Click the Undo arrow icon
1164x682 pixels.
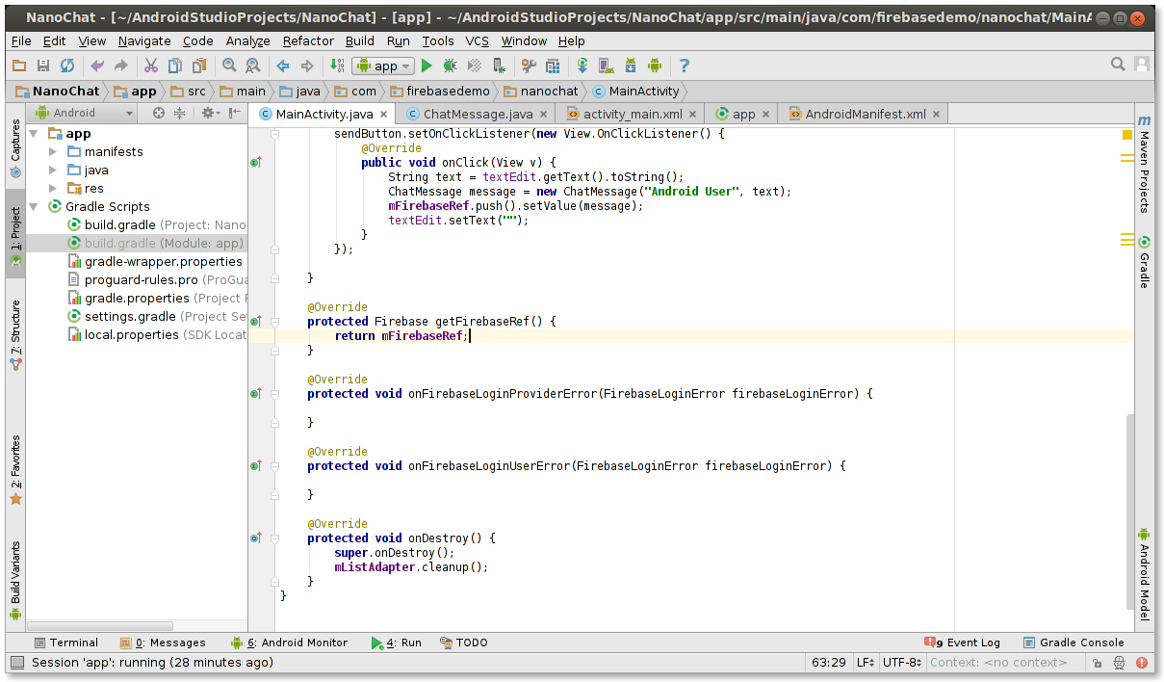click(x=97, y=66)
